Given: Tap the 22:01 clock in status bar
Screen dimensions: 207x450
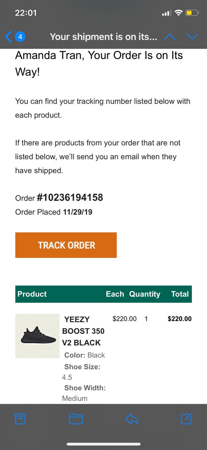Looking at the screenshot, I should [26, 13].
